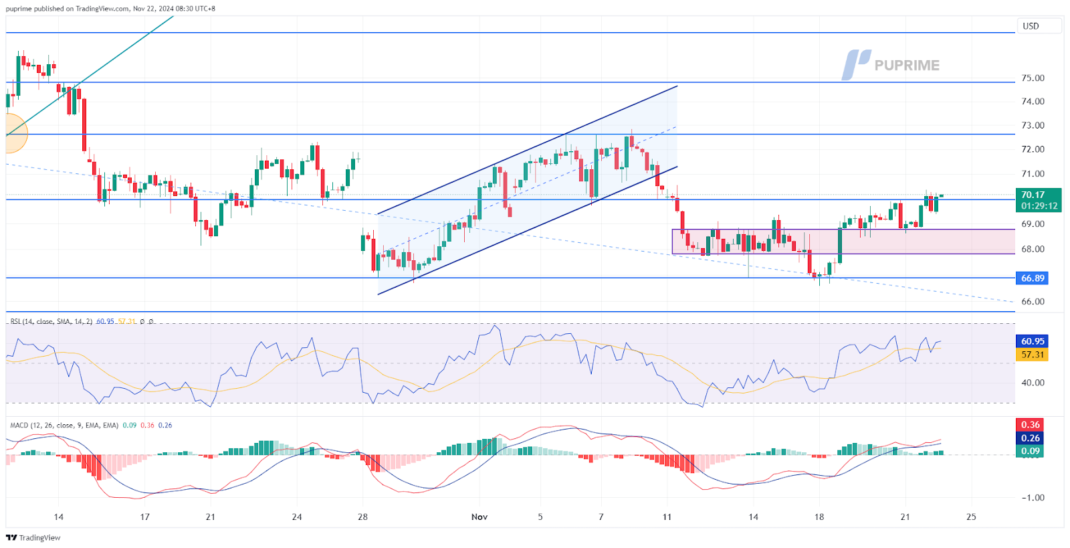The height and width of the screenshot is (548, 1070).
Task: Click the 25 date label on time axis
Action: pyautogui.click(x=971, y=517)
